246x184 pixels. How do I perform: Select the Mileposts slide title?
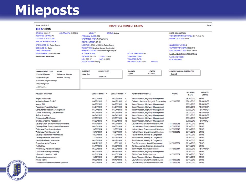[x=47, y=10]
